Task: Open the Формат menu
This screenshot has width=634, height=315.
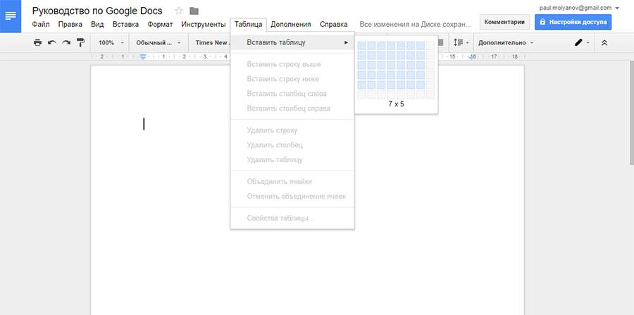Action: pyautogui.click(x=160, y=24)
